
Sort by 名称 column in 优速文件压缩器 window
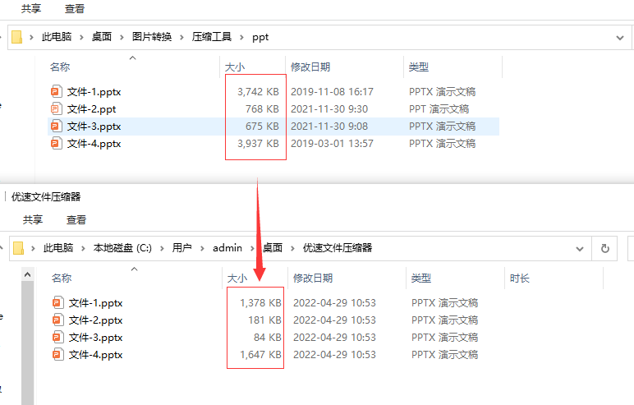[62, 278]
